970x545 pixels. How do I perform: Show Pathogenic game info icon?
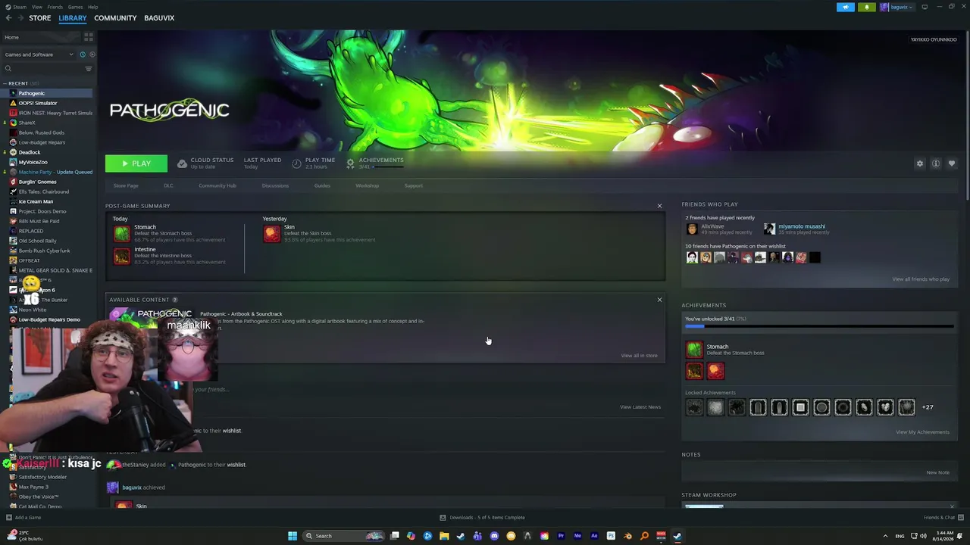click(936, 163)
